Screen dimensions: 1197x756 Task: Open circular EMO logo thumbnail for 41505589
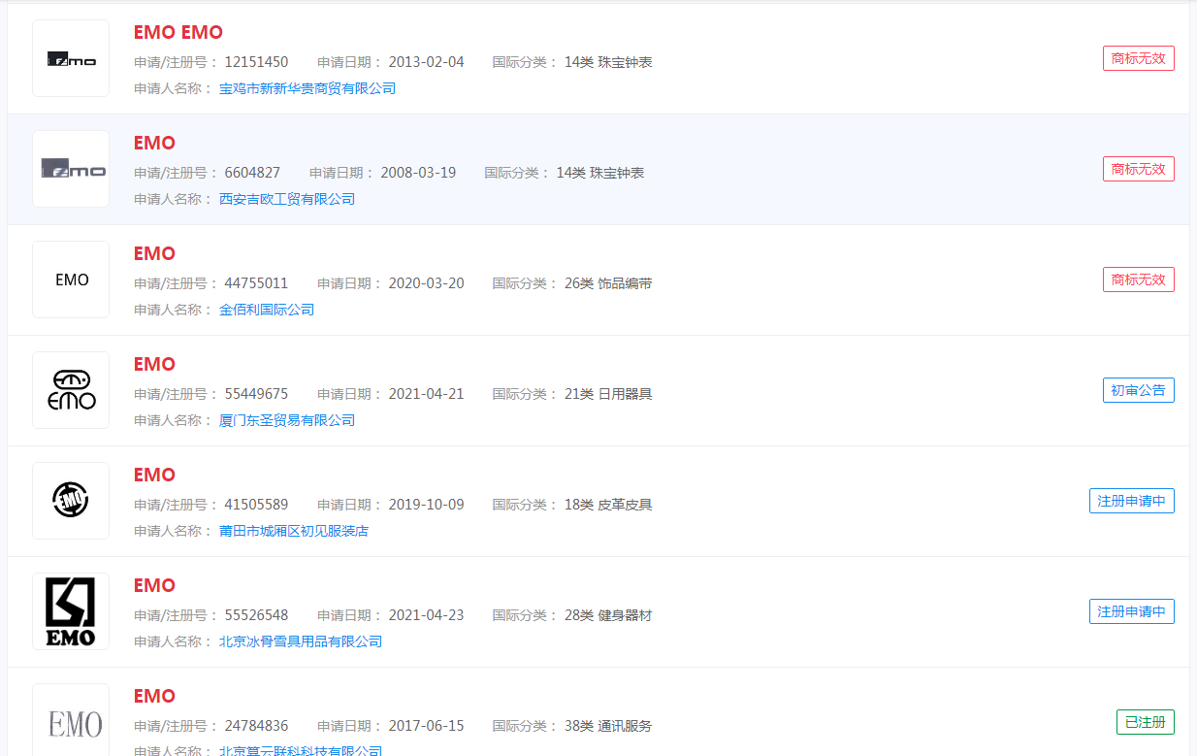pyautogui.click(x=71, y=501)
